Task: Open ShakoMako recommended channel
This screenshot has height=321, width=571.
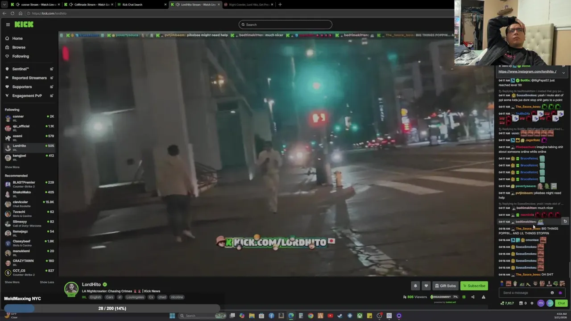Action: coord(29,193)
